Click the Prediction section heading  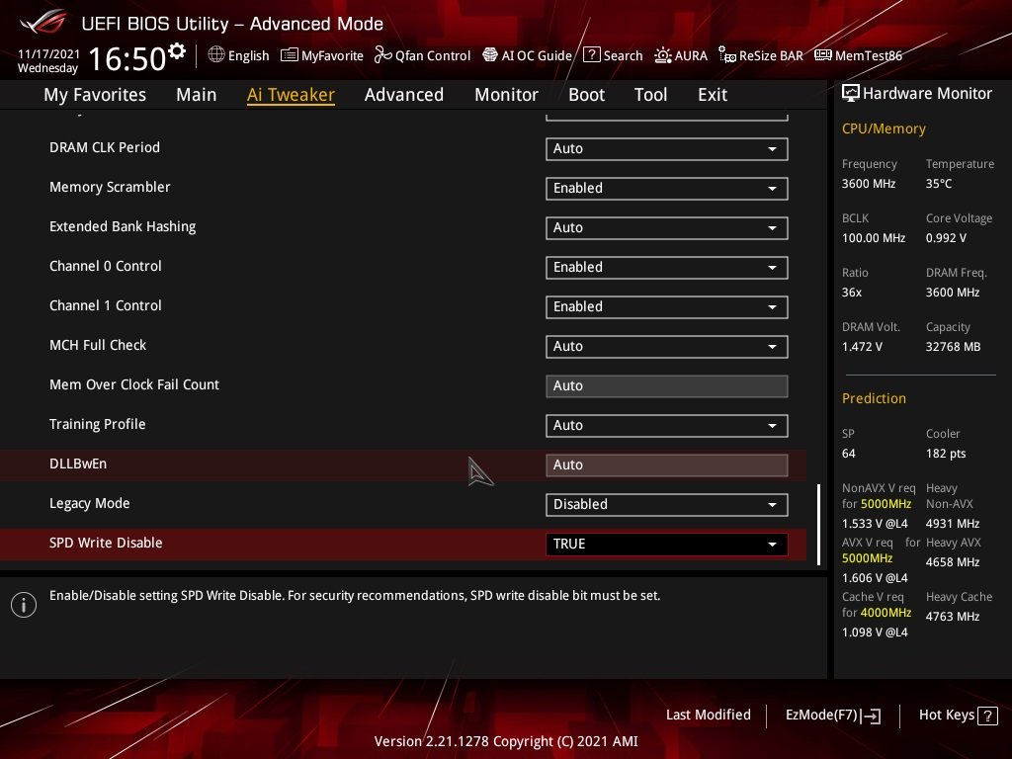874,398
